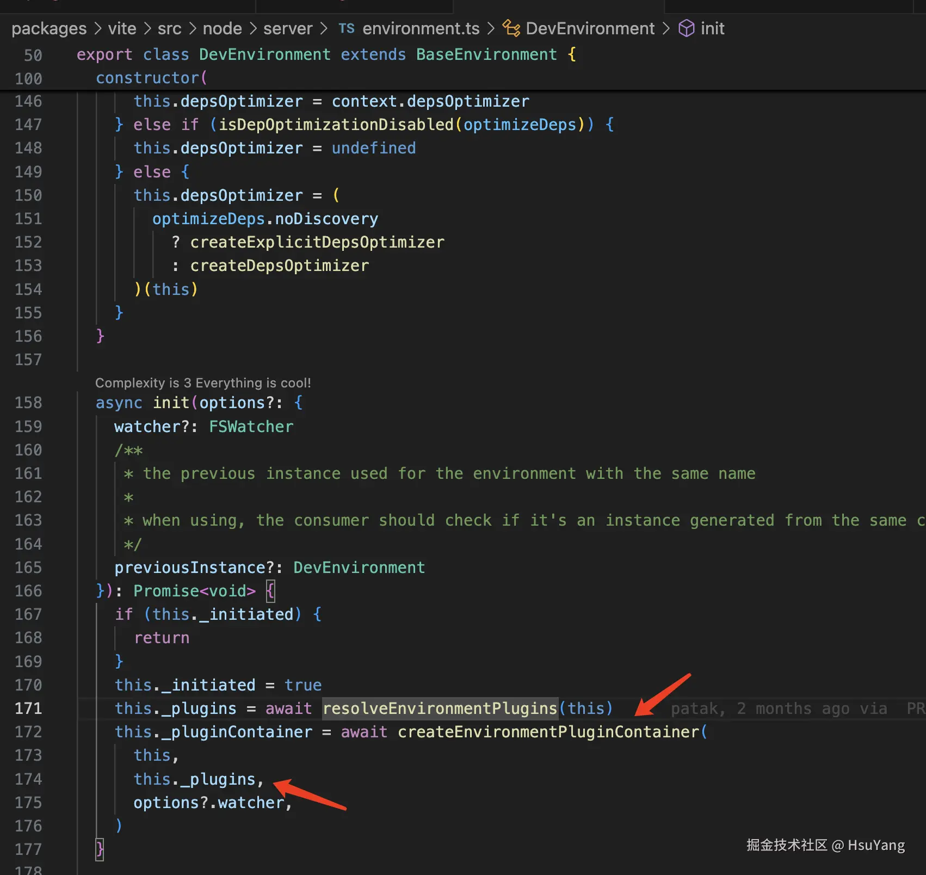Select the src breadcrumb folder

click(x=169, y=28)
